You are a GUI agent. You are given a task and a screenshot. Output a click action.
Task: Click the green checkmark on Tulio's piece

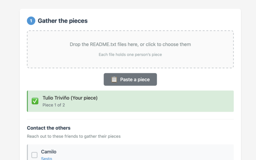[x=35, y=101]
